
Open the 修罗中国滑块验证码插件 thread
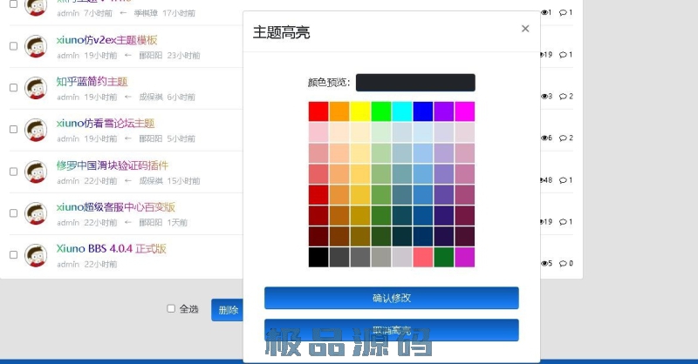(113, 165)
